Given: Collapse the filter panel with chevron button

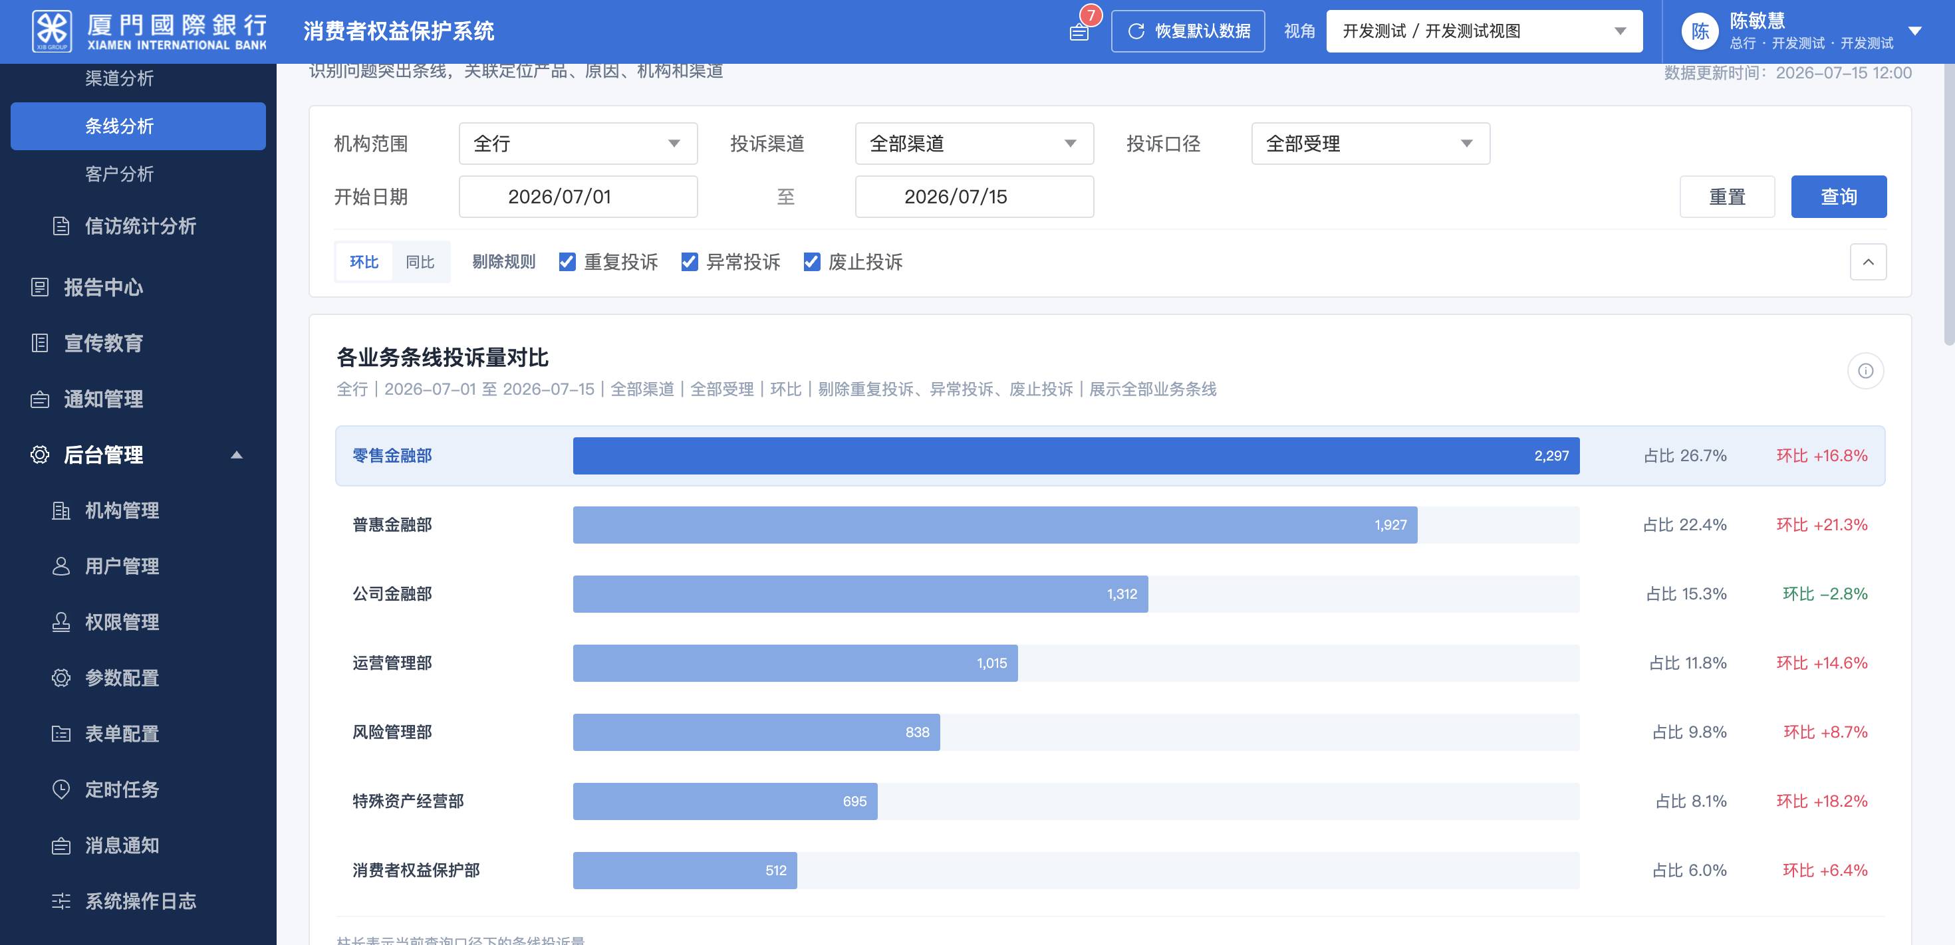Looking at the screenshot, I should [x=1869, y=262].
